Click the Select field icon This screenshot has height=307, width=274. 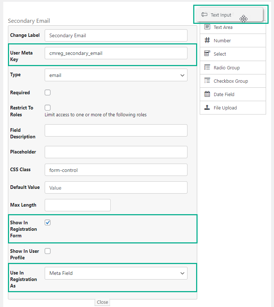point(207,54)
